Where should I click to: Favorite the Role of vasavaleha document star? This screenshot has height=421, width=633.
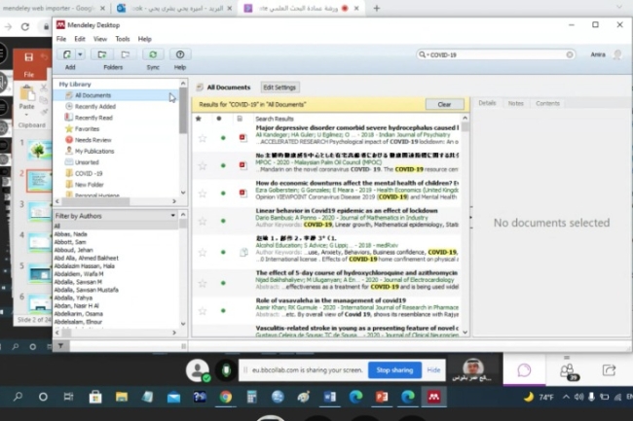pyautogui.click(x=203, y=311)
